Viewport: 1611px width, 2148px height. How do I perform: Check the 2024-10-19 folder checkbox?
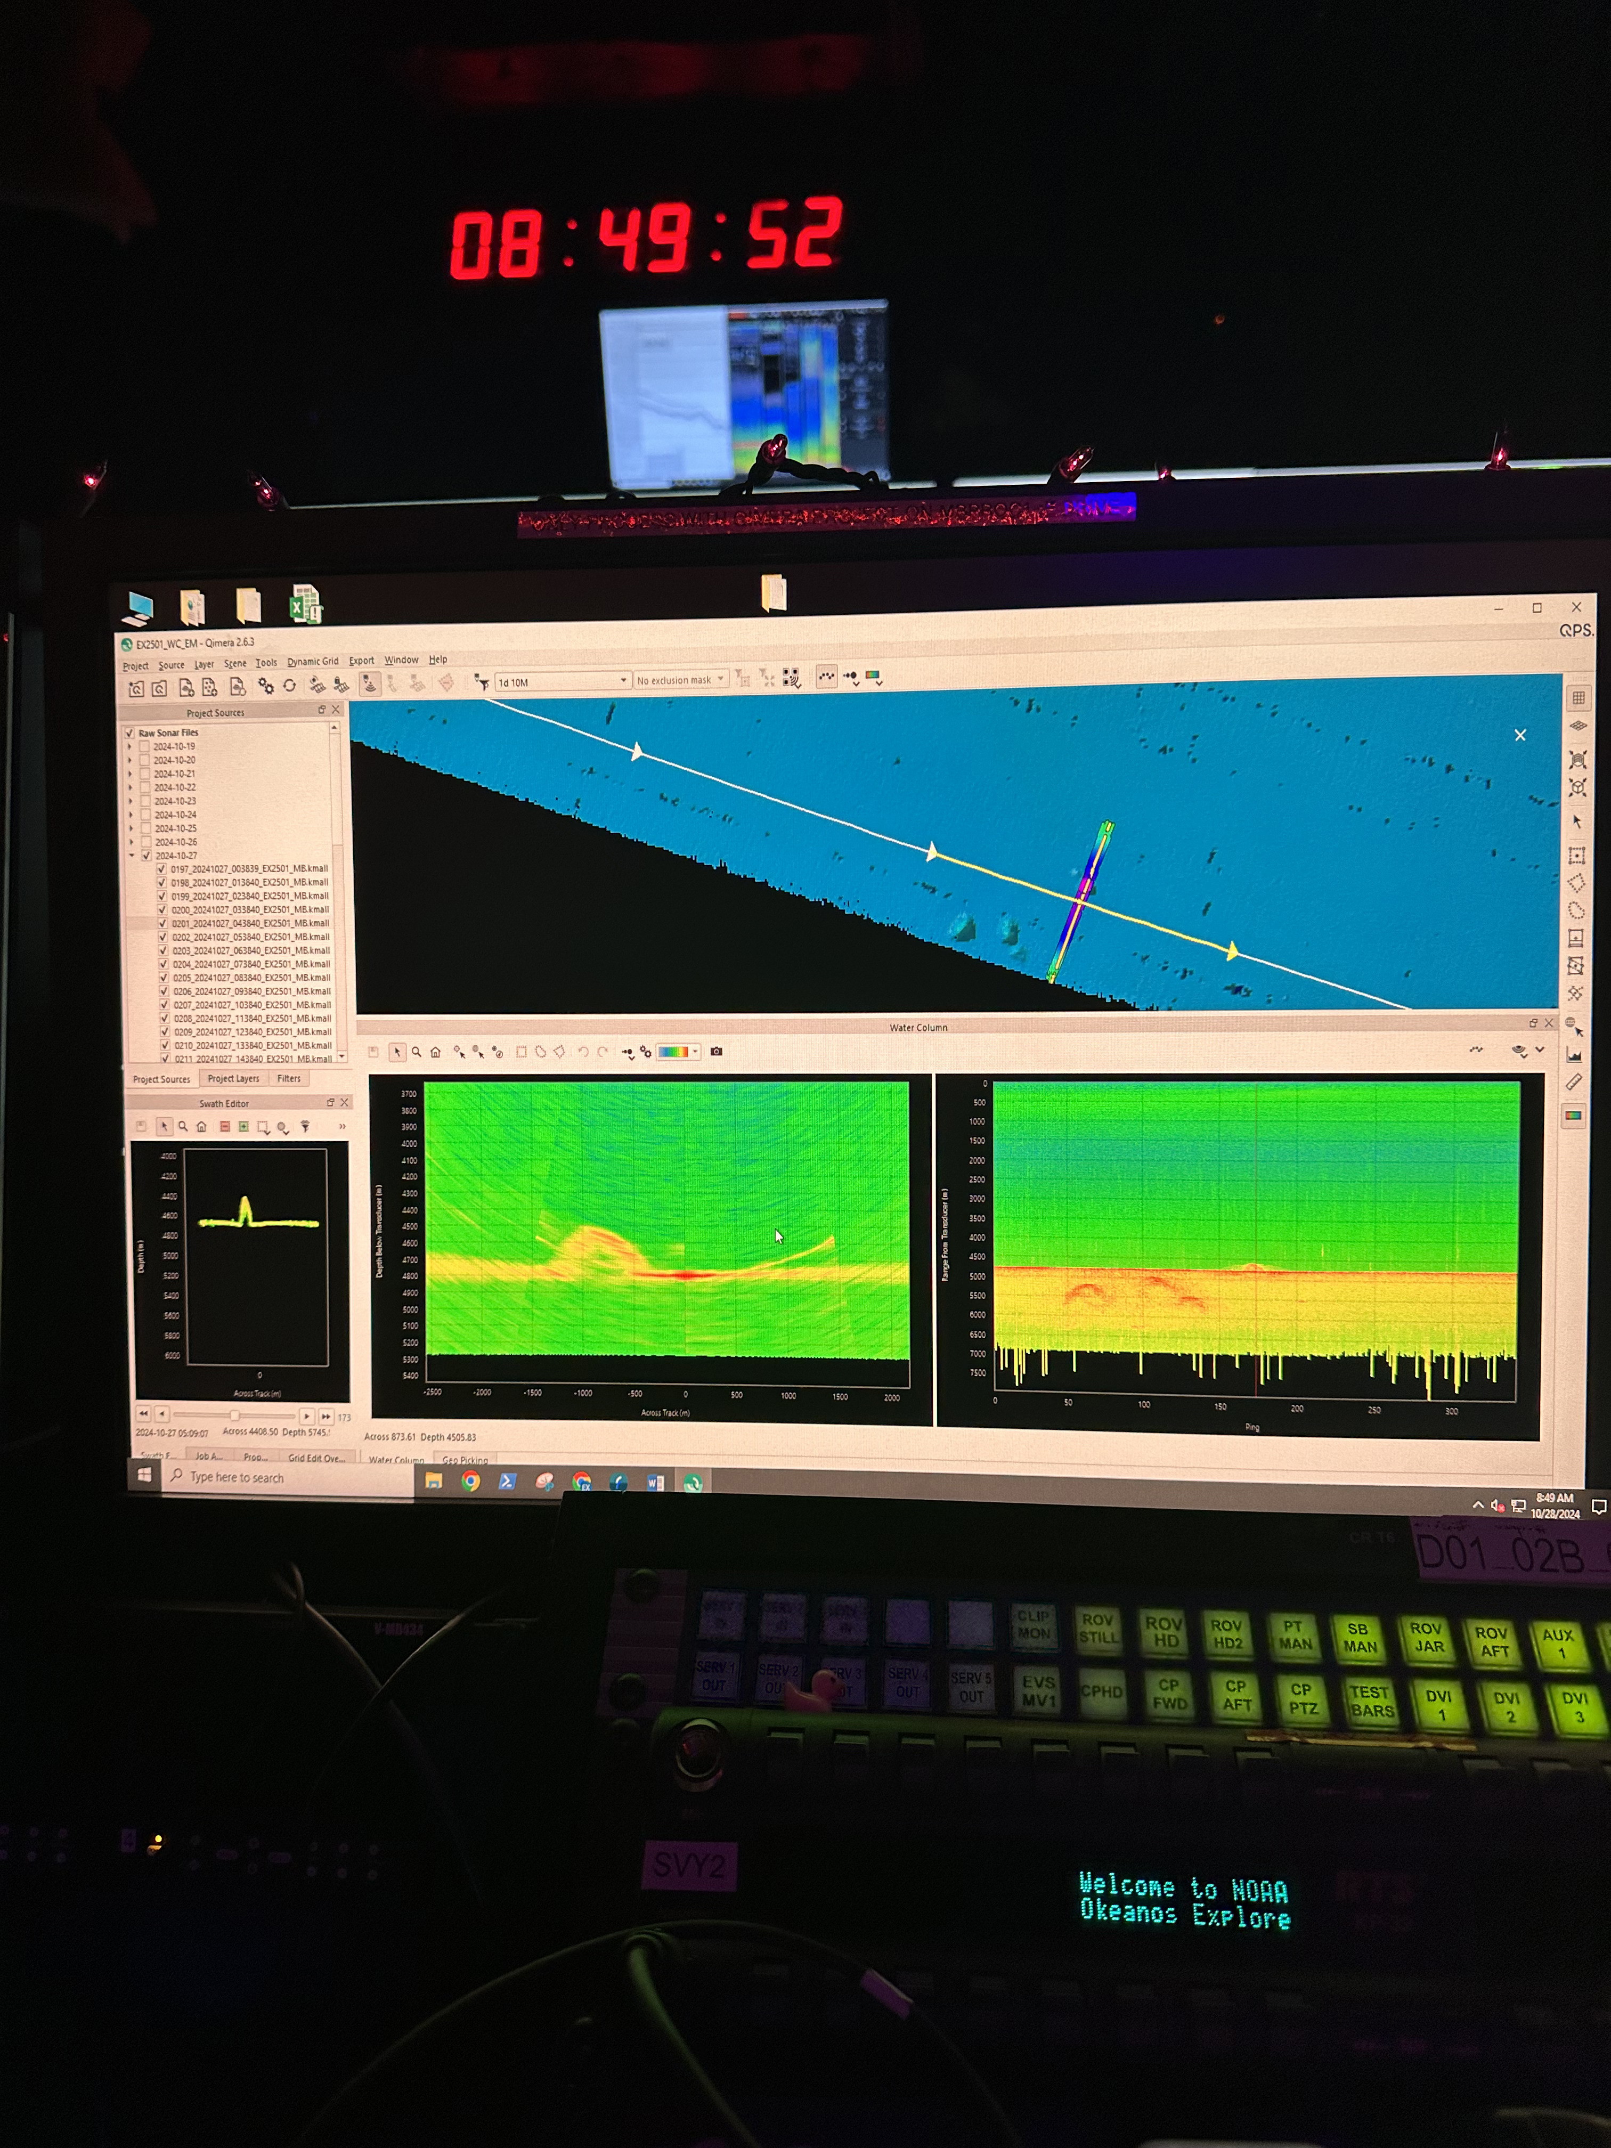[145, 747]
